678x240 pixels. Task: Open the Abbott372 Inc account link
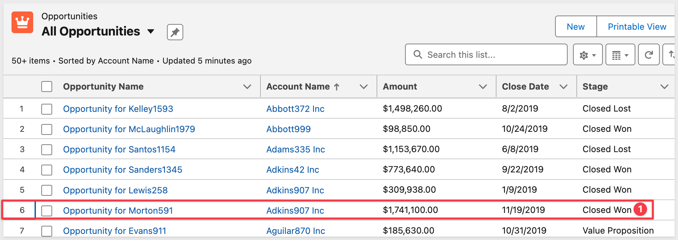pyautogui.click(x=295, y=109)
